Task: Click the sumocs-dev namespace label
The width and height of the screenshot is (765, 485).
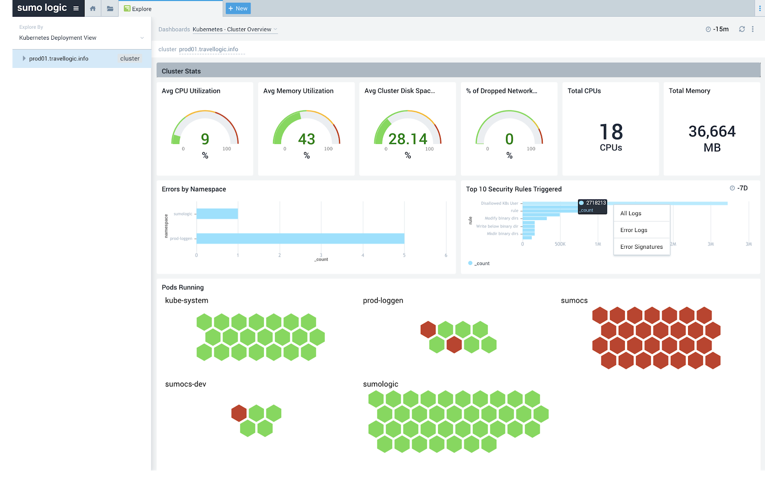Action: pos(186,384)
